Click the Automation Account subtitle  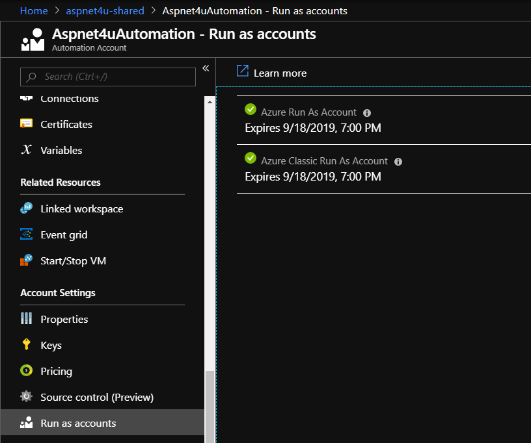tap(89, 47)
